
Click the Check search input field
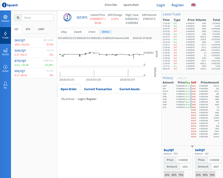(37, 18)
